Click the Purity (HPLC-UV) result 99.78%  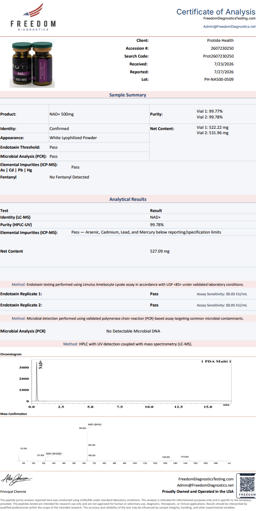point(157,225)
